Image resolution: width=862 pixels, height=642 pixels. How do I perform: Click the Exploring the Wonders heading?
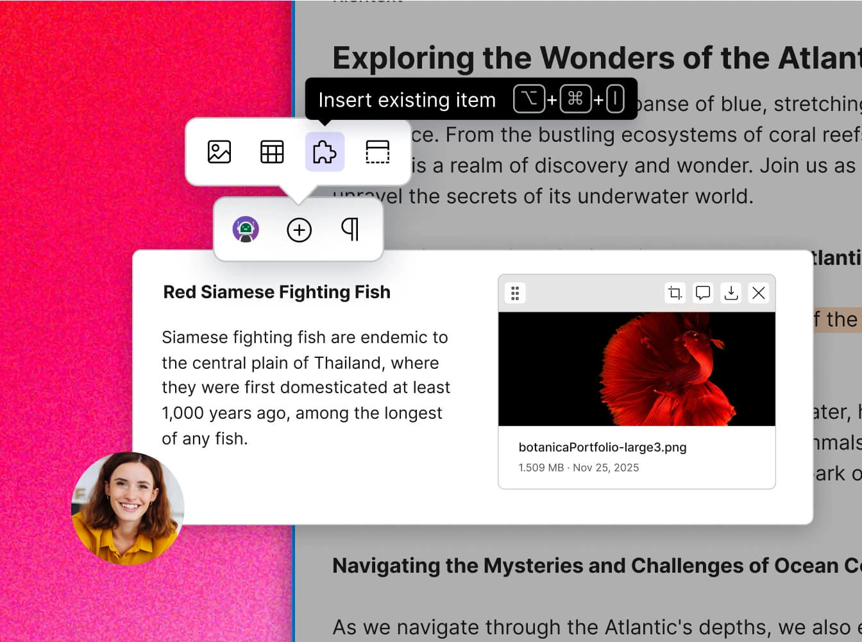coord(596,58)
